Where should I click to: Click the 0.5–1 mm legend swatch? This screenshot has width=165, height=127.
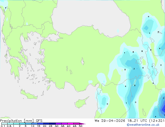pos(10,124)
